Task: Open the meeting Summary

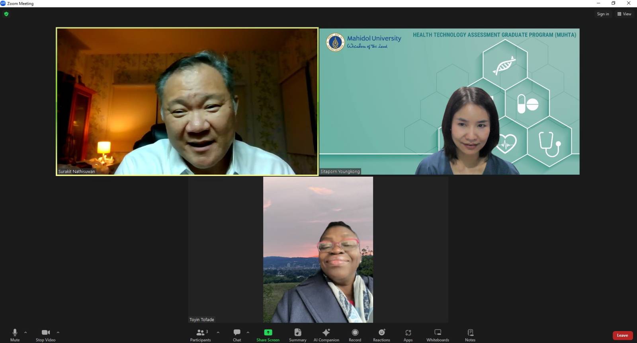Action: click(297, 335)
